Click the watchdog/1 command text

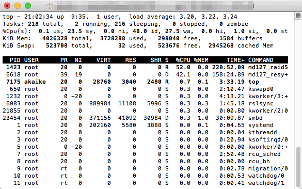(266, 183)
